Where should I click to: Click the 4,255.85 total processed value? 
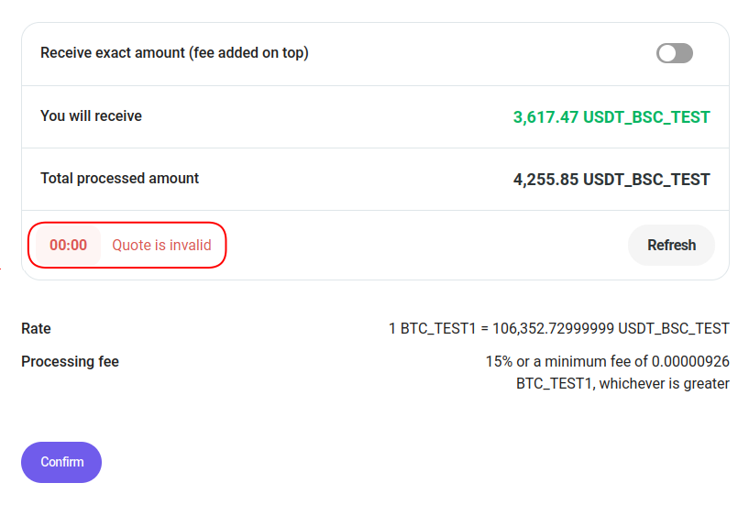[545, 180]
